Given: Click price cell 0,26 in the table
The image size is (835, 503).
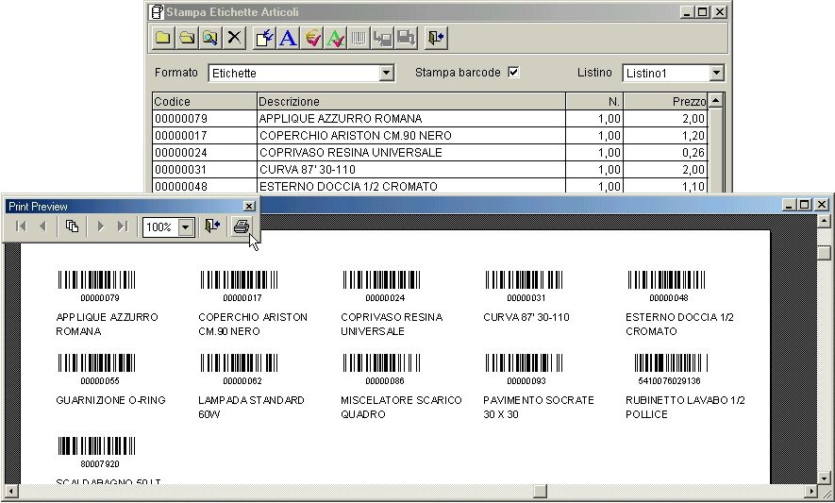Looking at the screenshot, I should pyautogui.click(x=666, y=152).
